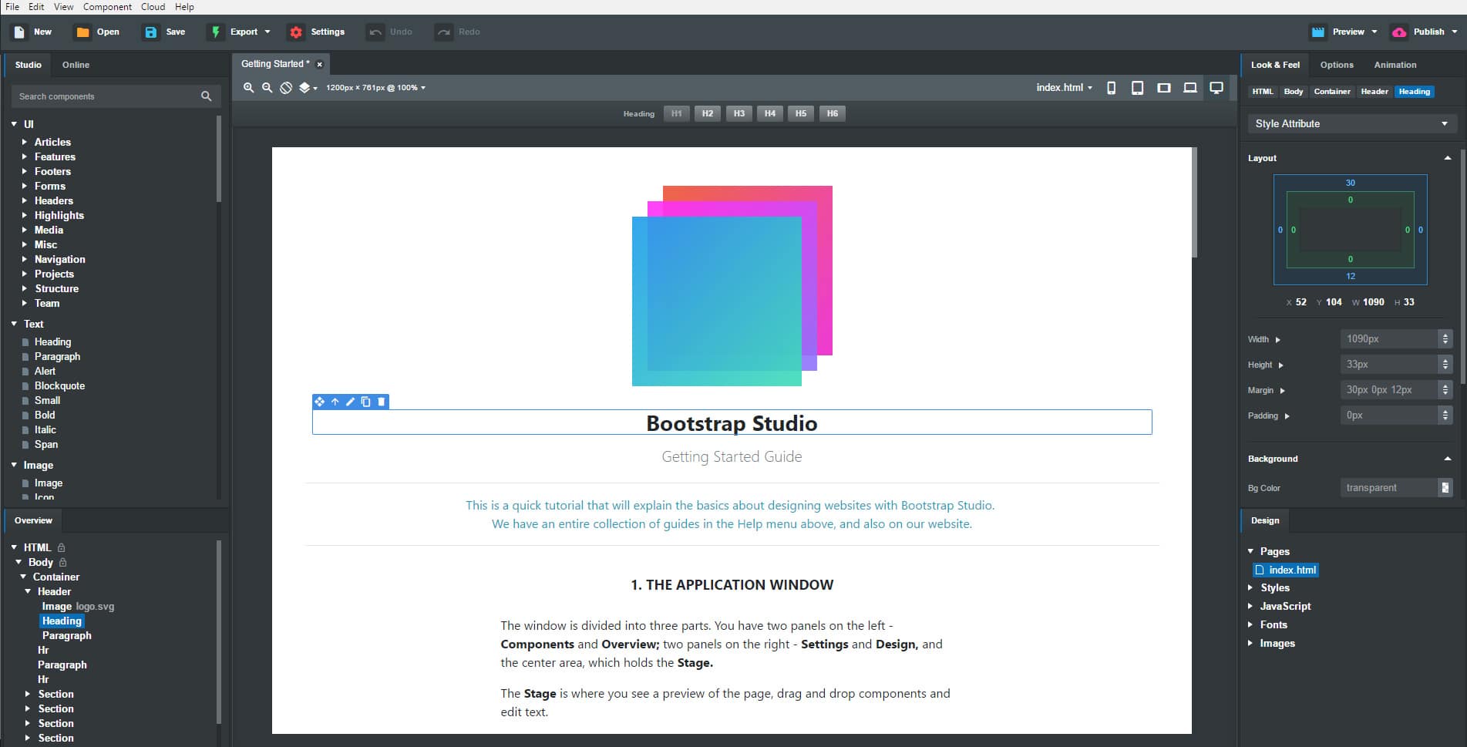Switch stage to laptop size
Viewport: 1467px width, 747px height.
click(1190, 88)
